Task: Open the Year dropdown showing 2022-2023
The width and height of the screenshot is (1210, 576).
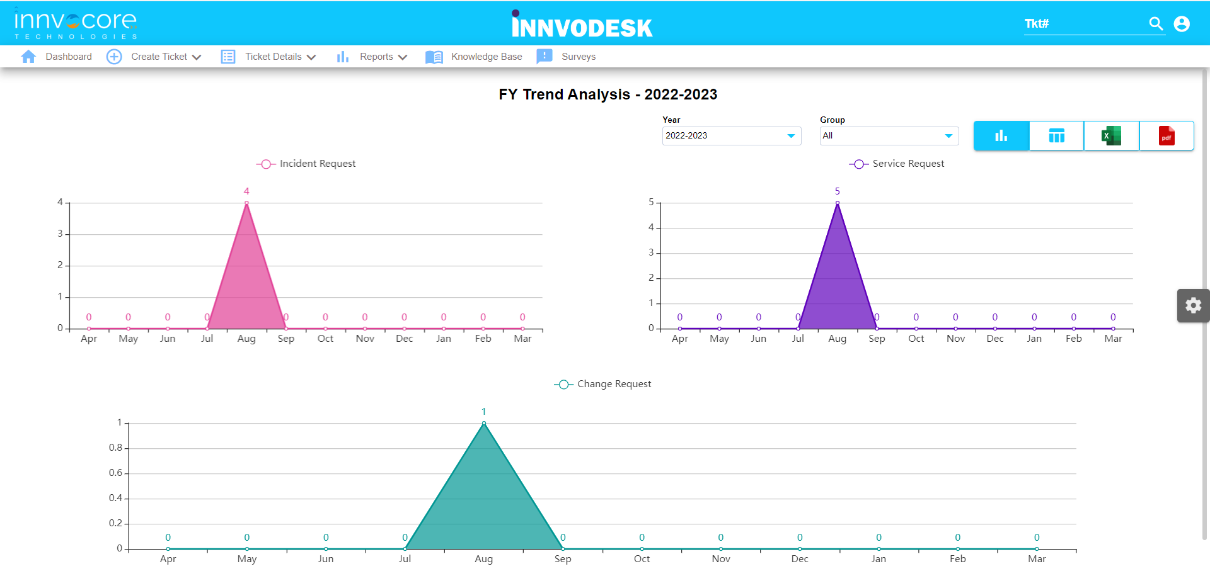Action: pos(731,136)
